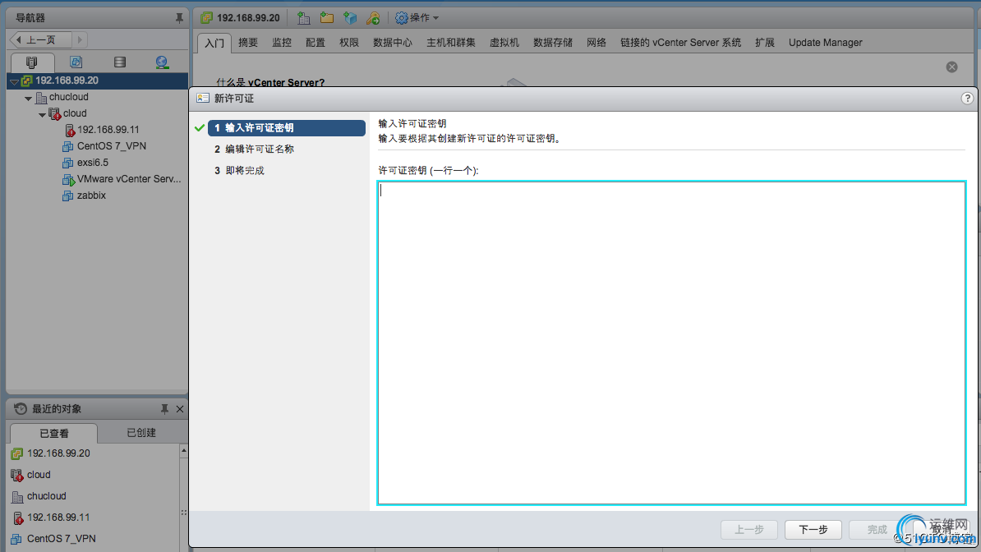Click the 上一步 back button
Image resolution: width=981 pixels, height=552 pixels.
pyautogui.click(x=748, y=530)
